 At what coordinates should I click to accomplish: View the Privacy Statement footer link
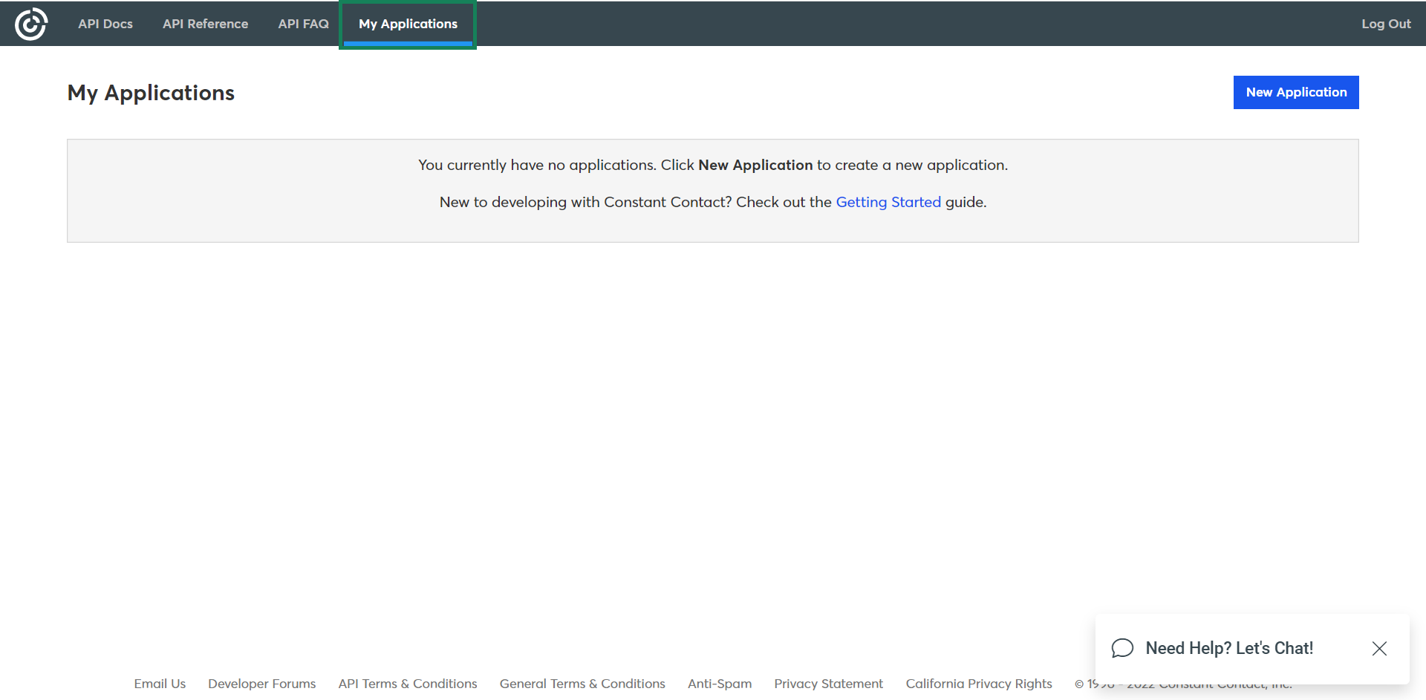(828, 684)
